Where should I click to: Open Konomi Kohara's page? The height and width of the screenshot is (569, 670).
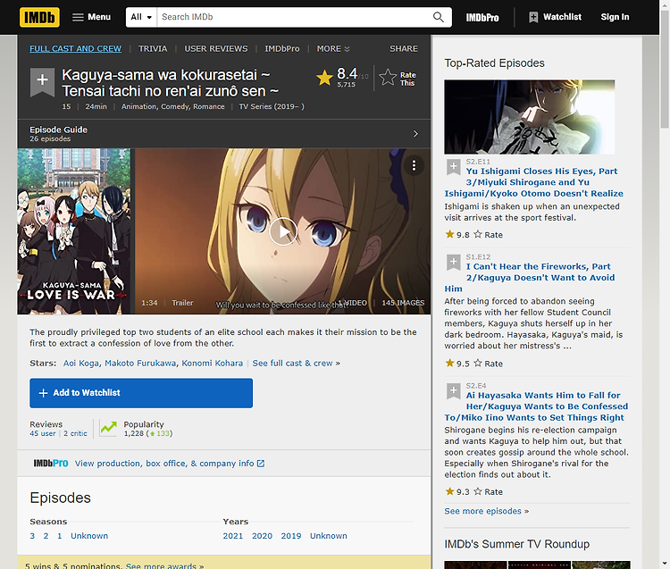point(213,363)
